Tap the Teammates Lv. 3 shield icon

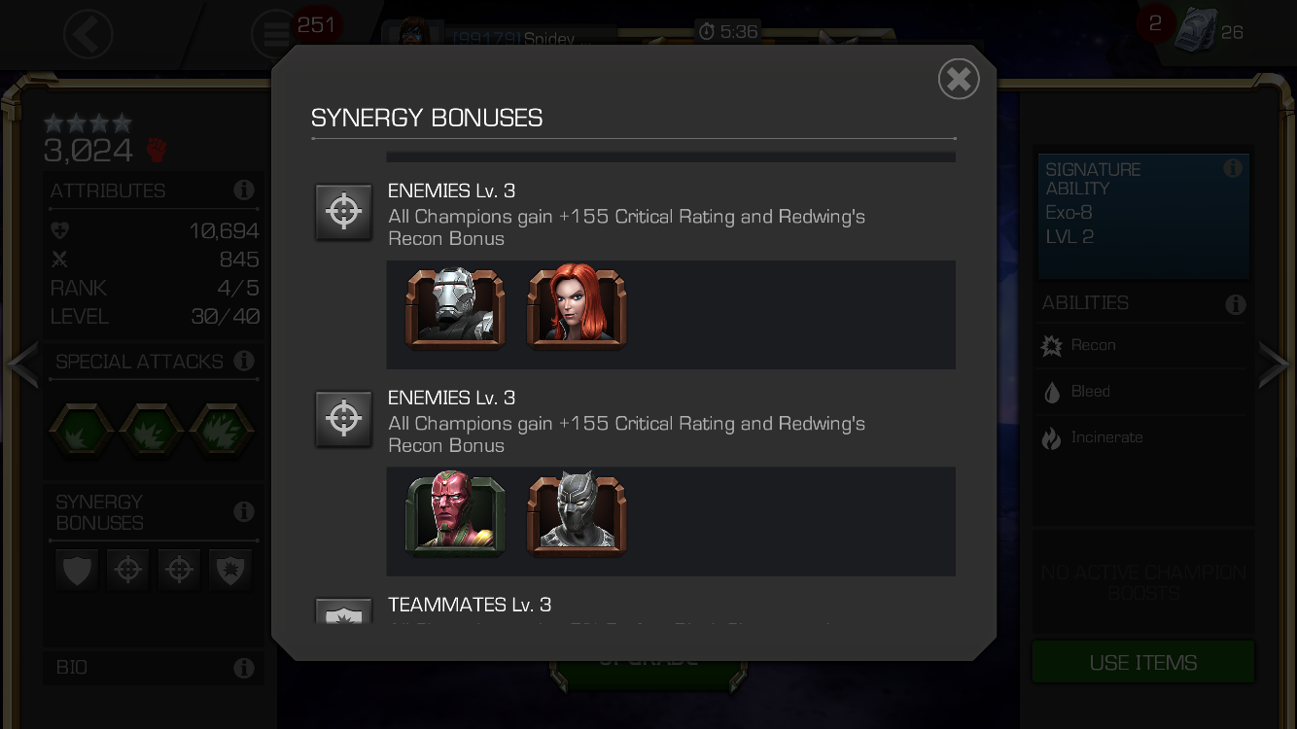click(x=343, y=611)
